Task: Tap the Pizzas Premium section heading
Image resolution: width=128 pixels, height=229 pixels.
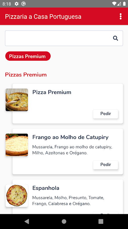Action: tap(26, 75)
